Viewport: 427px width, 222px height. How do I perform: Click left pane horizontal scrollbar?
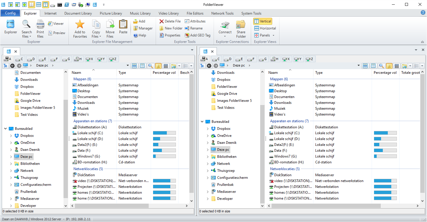pos(112,206)
